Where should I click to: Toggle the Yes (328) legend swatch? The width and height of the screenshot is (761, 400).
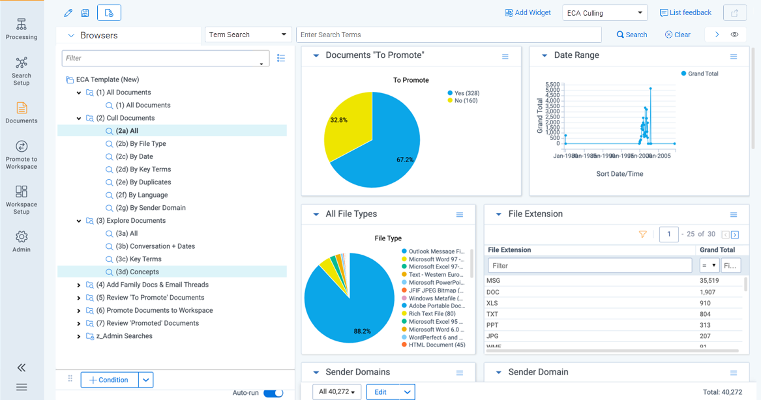[451, 93]
